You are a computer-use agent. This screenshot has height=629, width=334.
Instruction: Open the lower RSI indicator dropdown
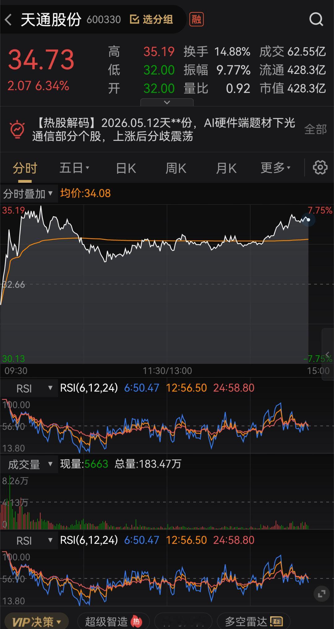28,541
